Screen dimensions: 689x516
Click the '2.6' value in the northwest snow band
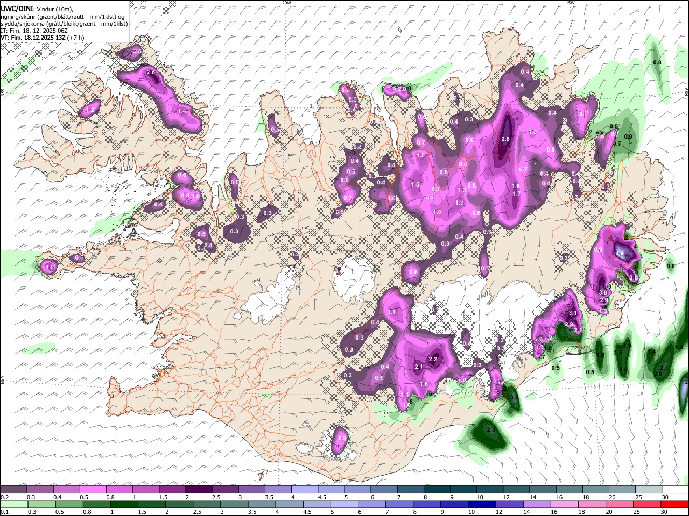pos(151,73)
